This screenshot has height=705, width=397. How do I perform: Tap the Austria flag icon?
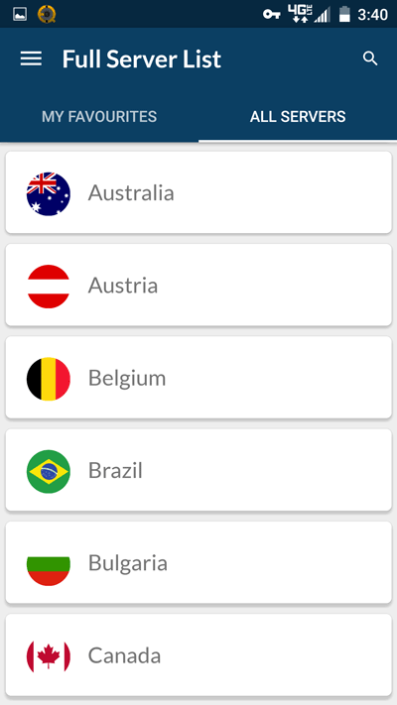coord(49,287)
